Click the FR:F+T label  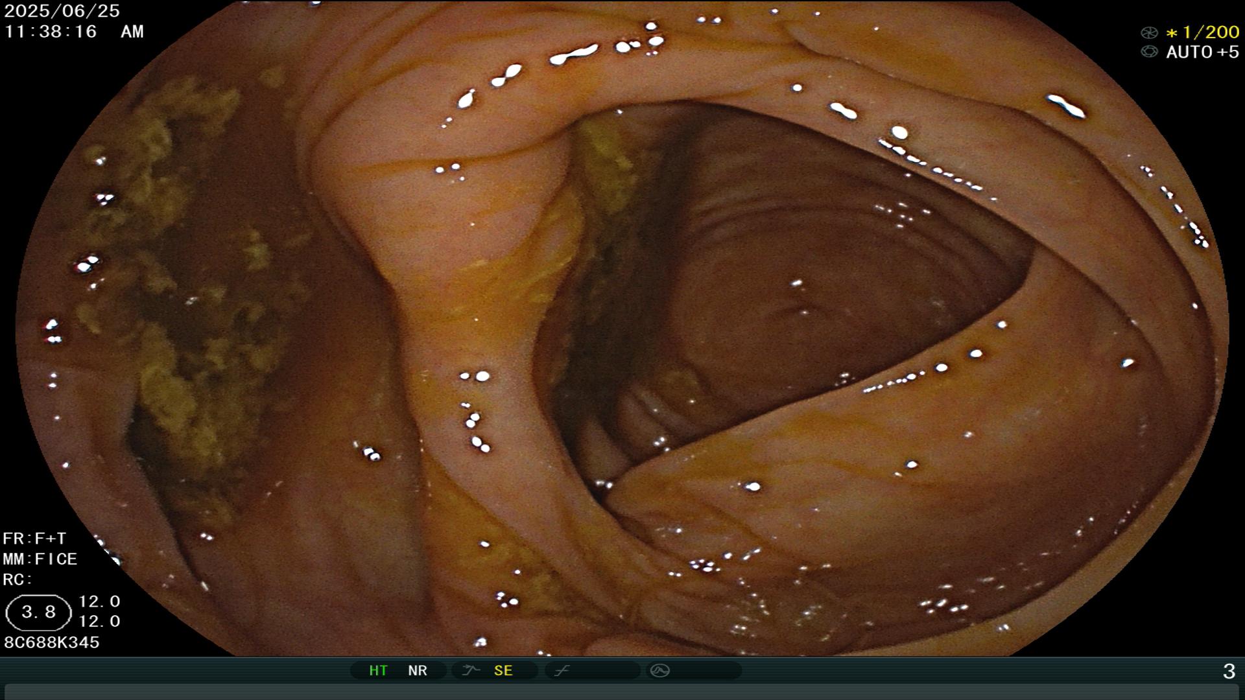tap(34, 539)
